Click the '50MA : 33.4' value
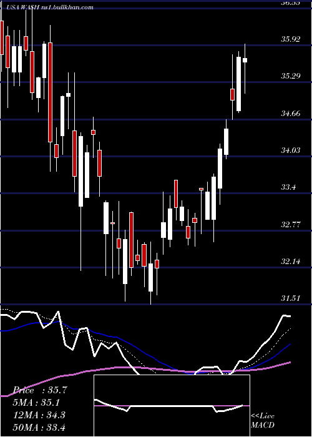The width and height of the screenshot is (312, 437). click(39, 427)
